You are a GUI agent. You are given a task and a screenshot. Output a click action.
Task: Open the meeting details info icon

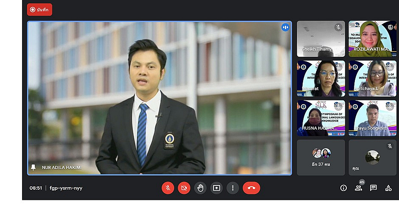point(343,188)
